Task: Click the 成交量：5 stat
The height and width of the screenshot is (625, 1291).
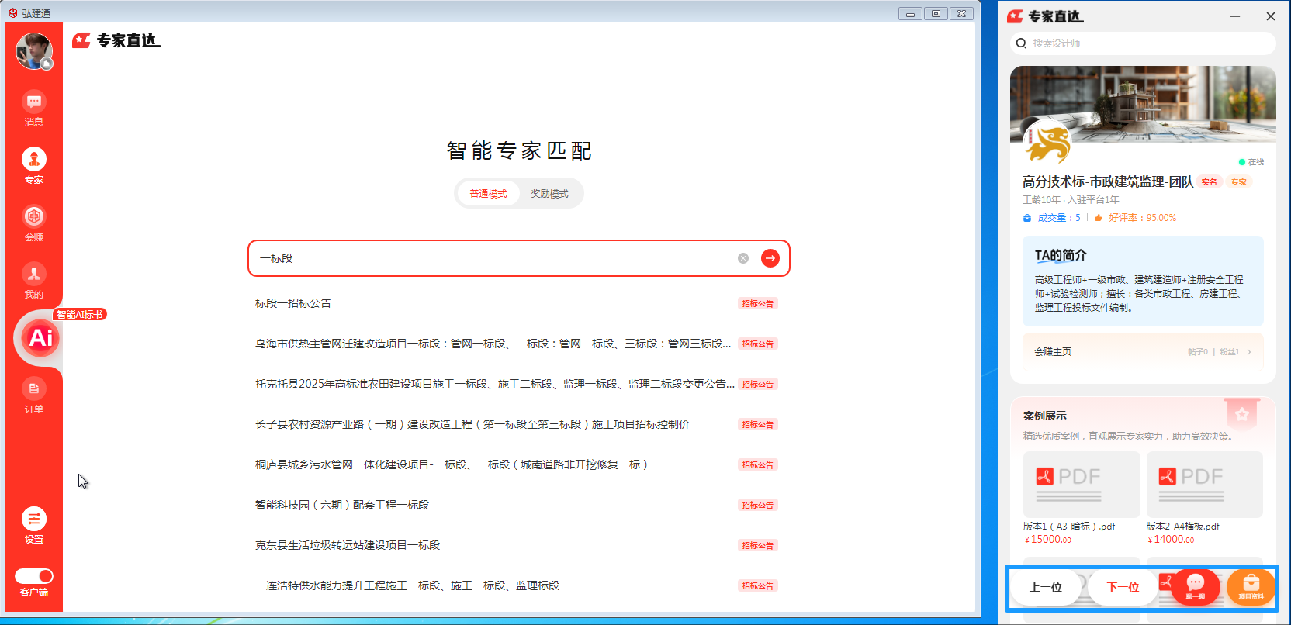Action: [1052, 218]
